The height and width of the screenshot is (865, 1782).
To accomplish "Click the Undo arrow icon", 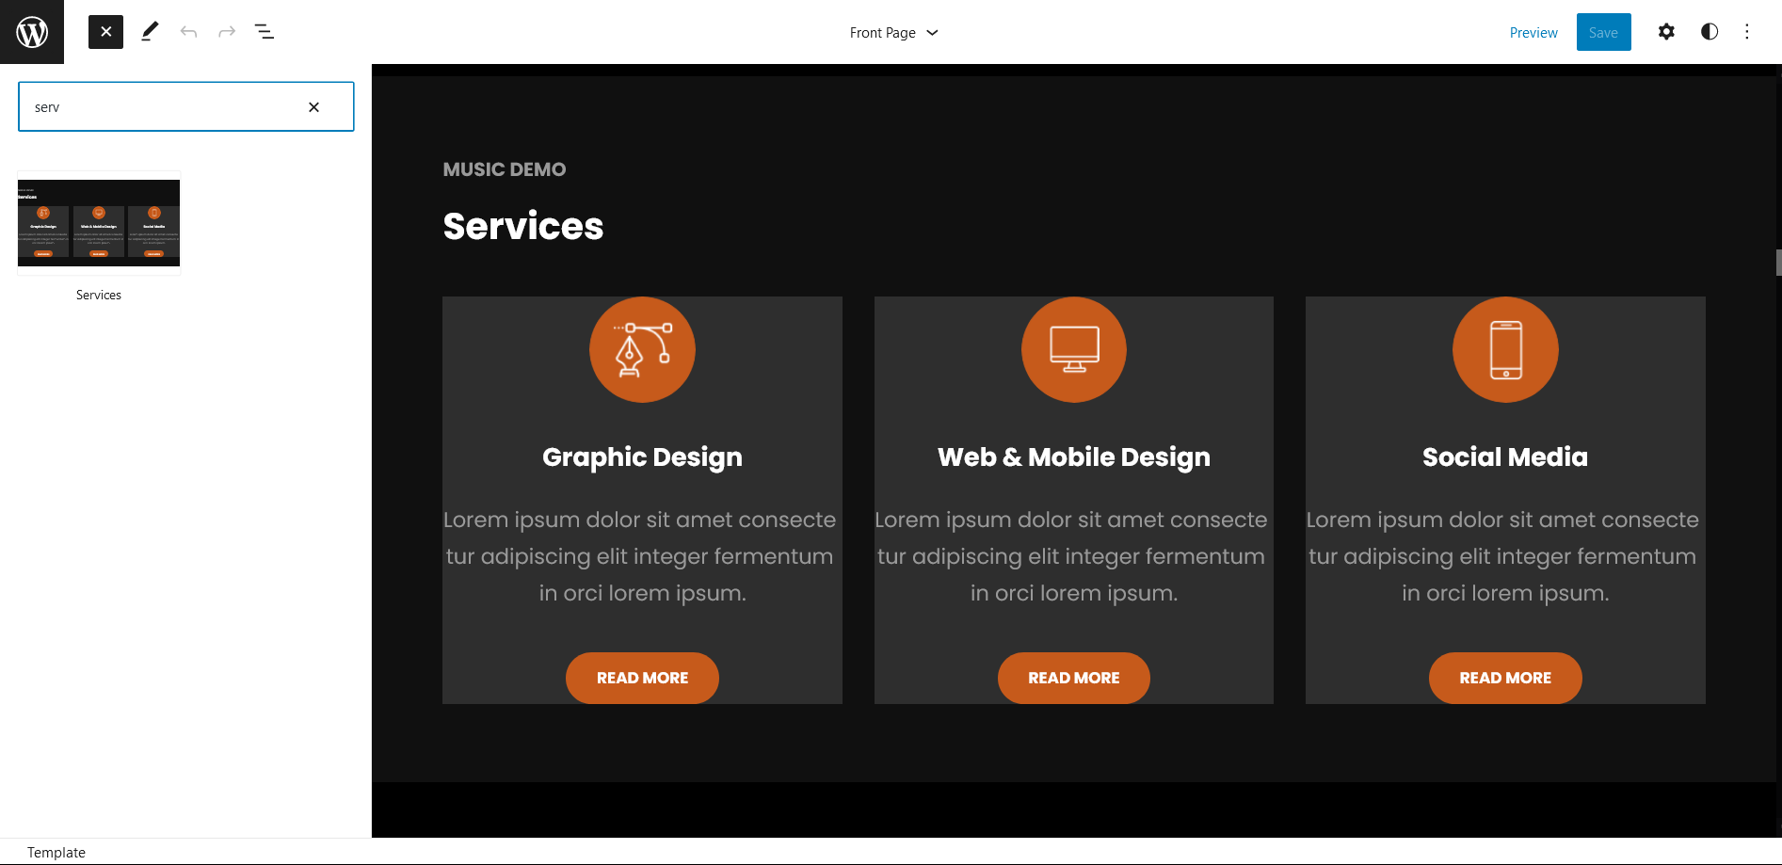I will pyautogui.click(x=188, y=32).
